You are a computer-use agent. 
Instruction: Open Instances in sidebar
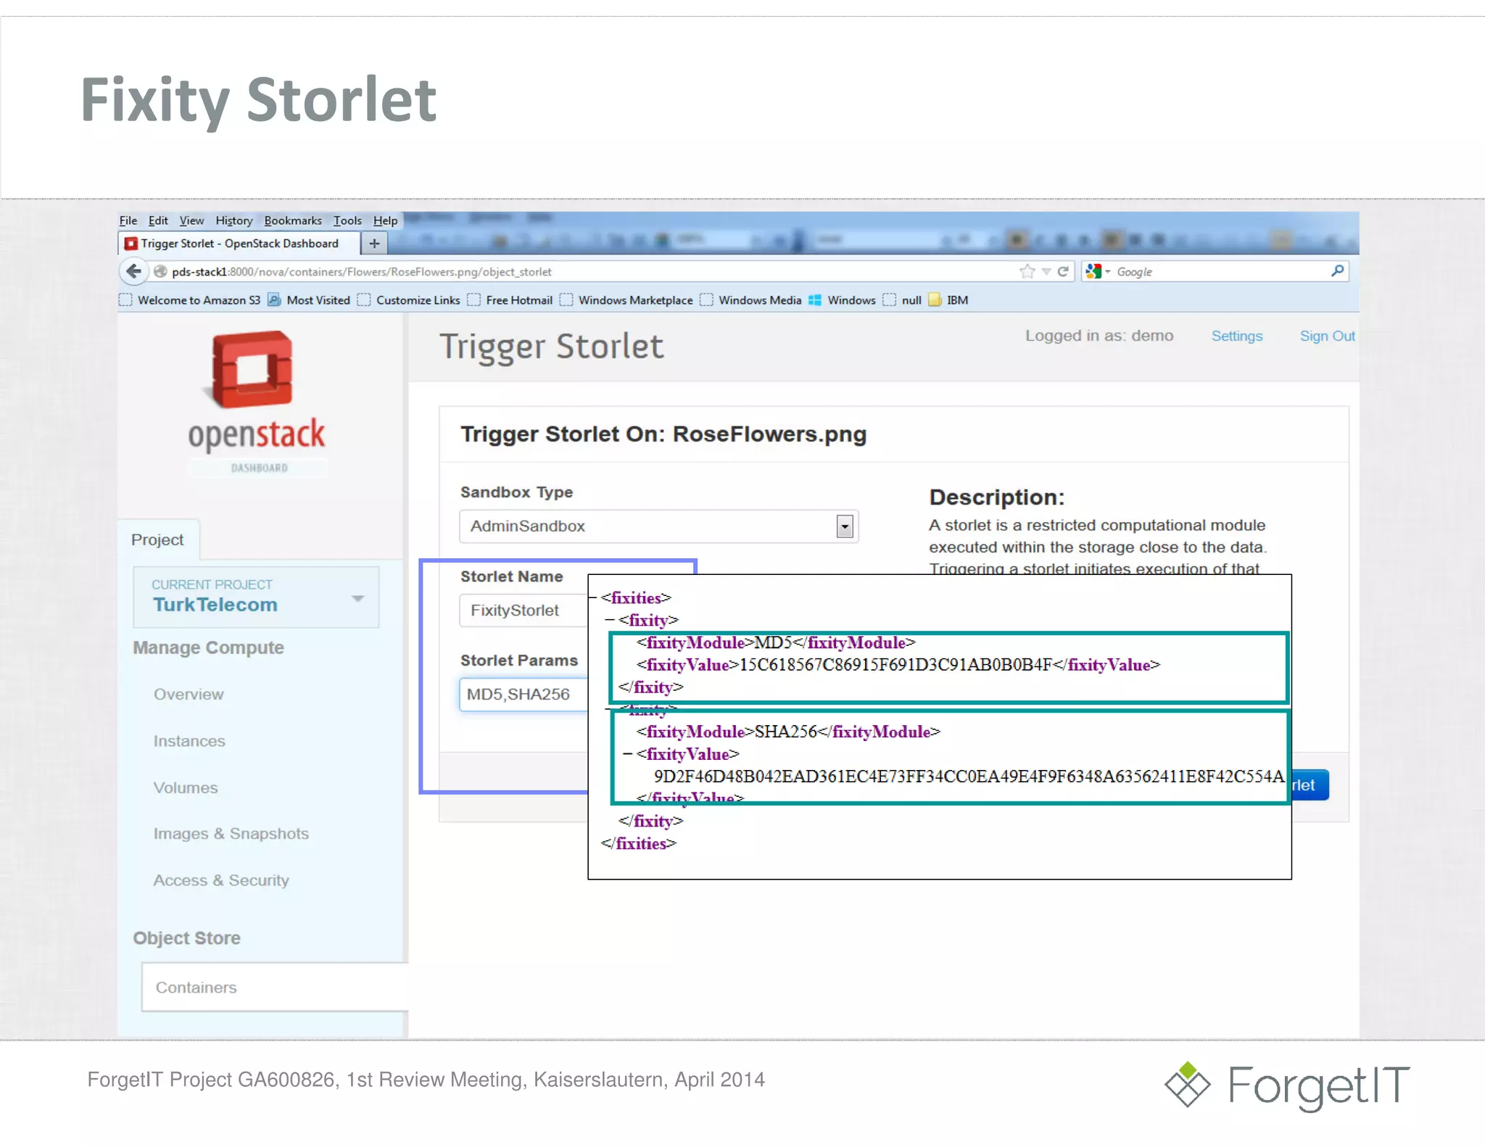pos(189,741)
